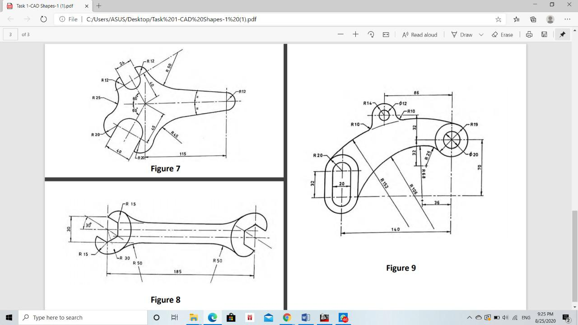Open Word from the taskbar

point(305,317)
